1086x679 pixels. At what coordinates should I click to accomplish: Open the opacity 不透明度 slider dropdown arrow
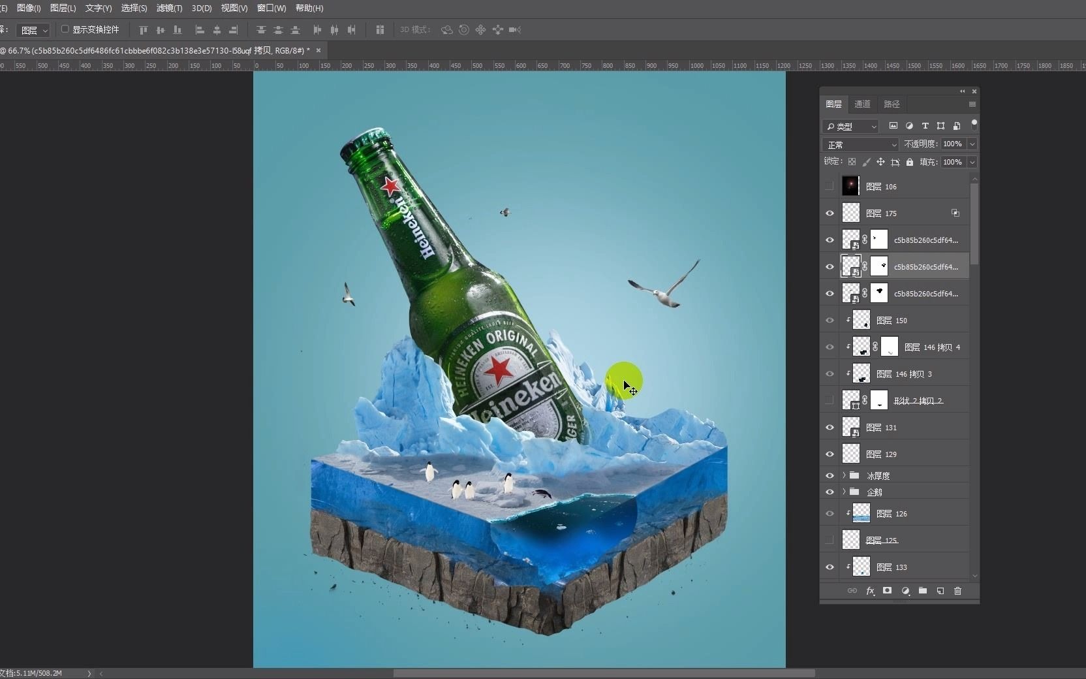point(972,144)
